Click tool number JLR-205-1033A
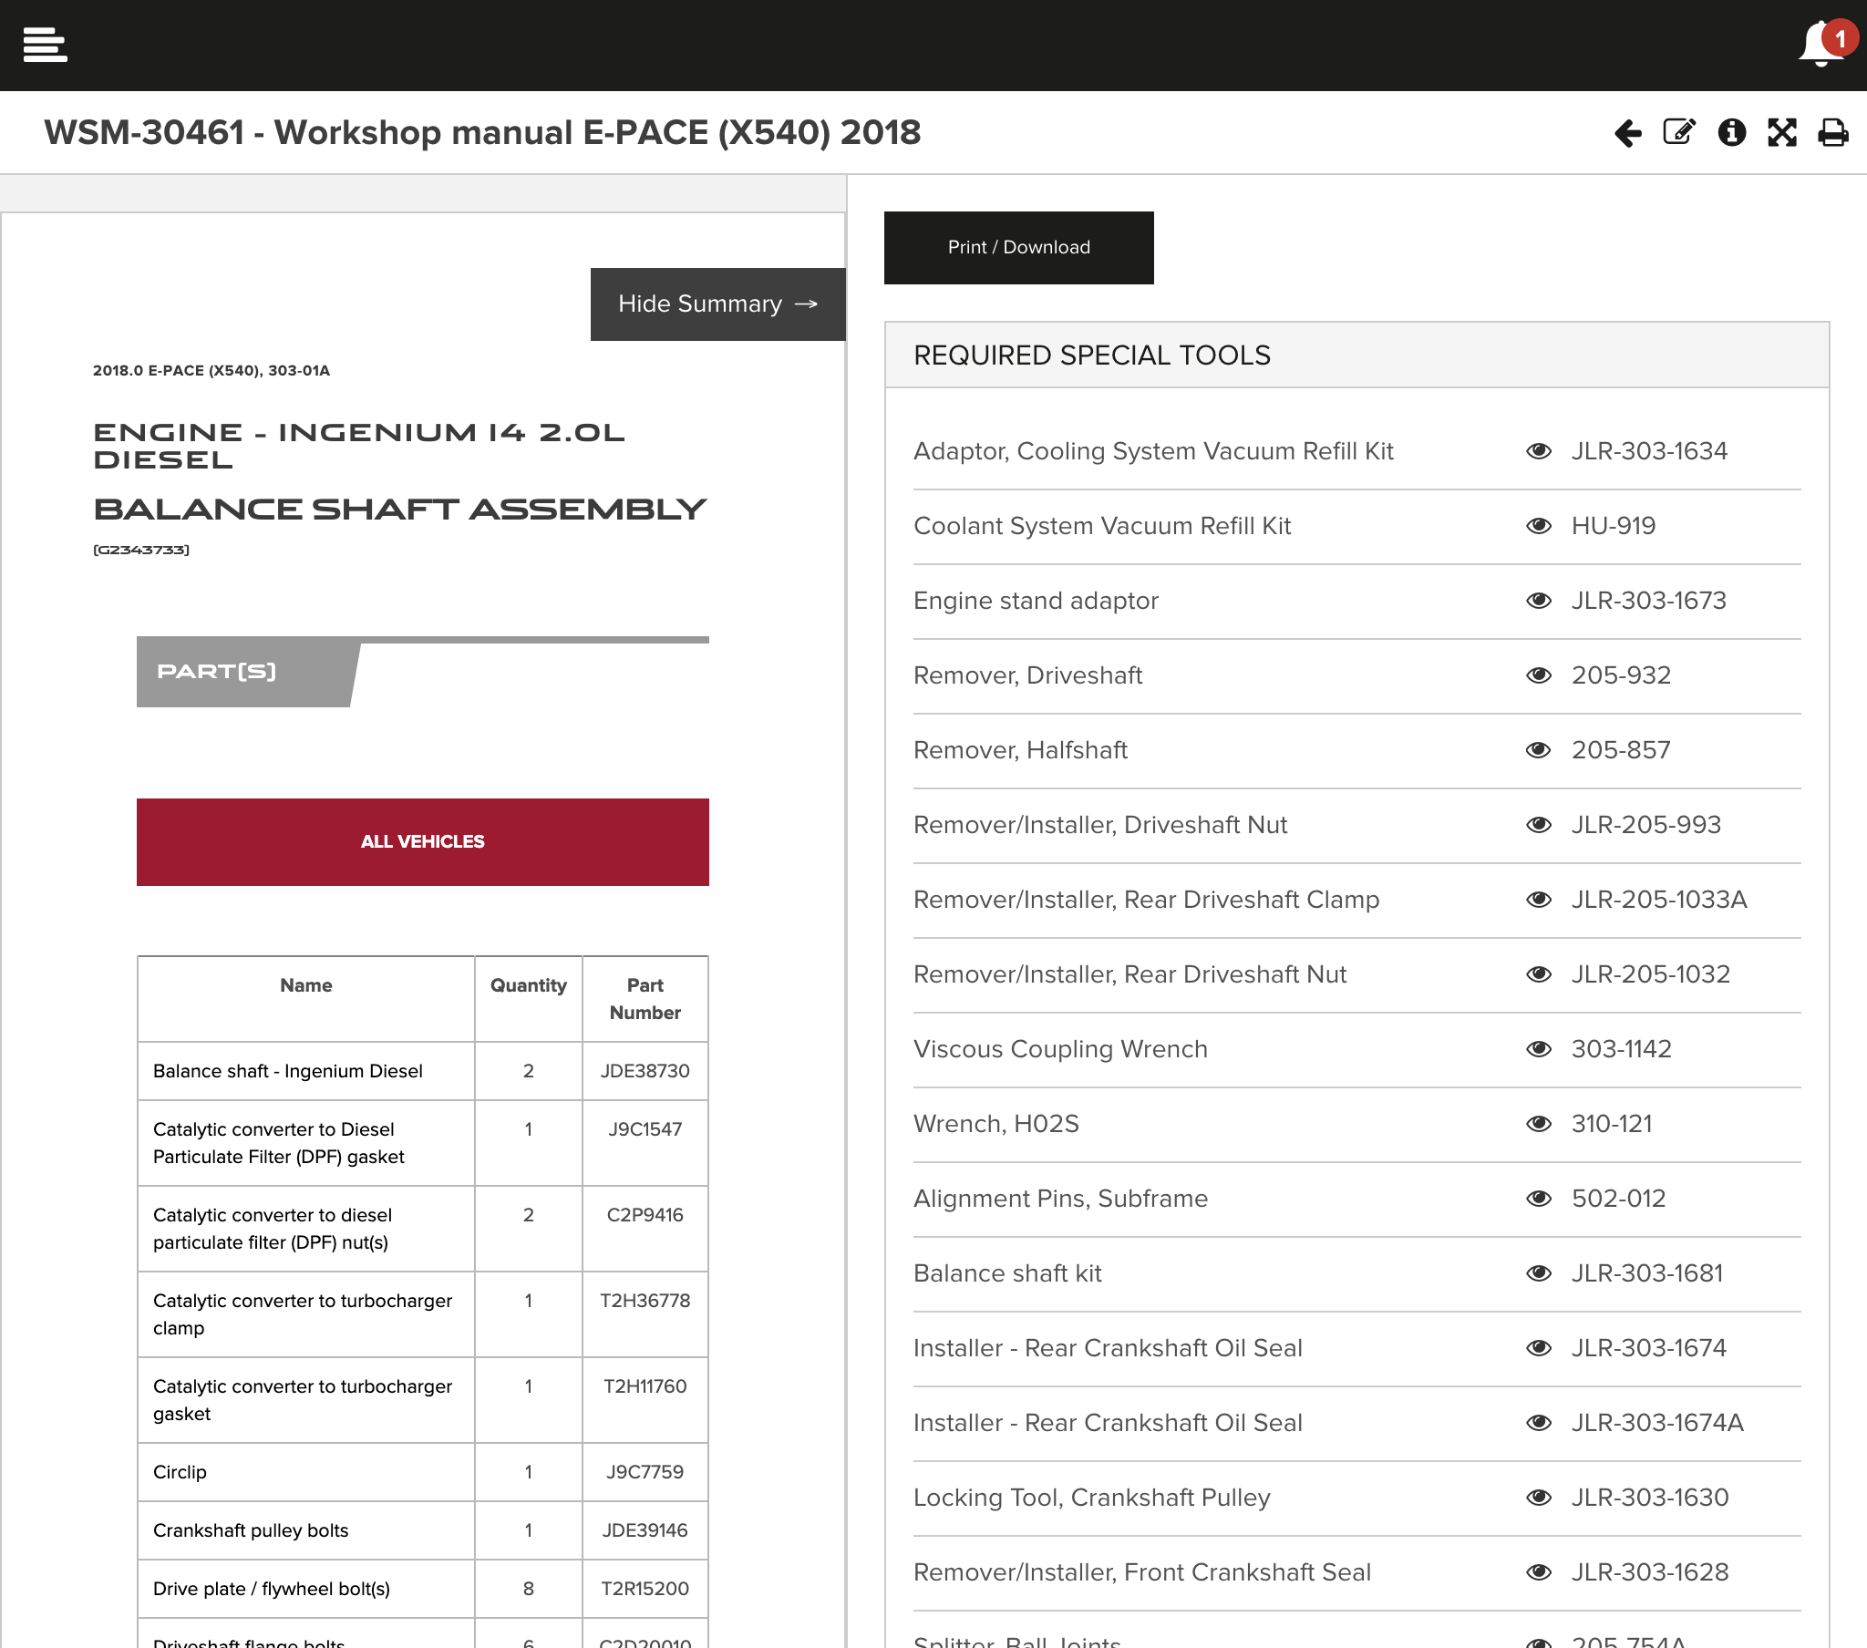 pyautogui.click(x=1659, y=901)
